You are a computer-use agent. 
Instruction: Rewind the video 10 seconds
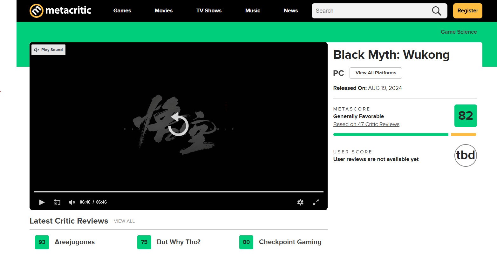(57, 202)
